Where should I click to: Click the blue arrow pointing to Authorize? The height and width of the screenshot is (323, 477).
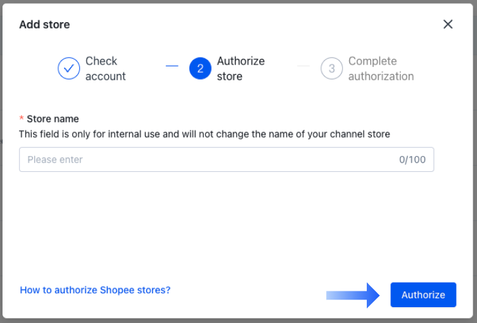coord(353,295)
